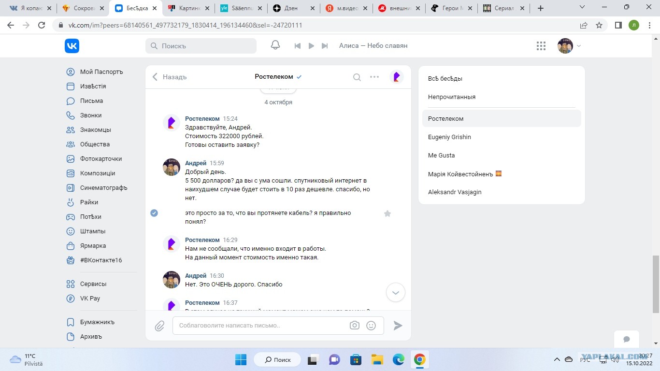
Task: Open conversation with Eugeniy Grishin
Action: click(x=502, y=137)
